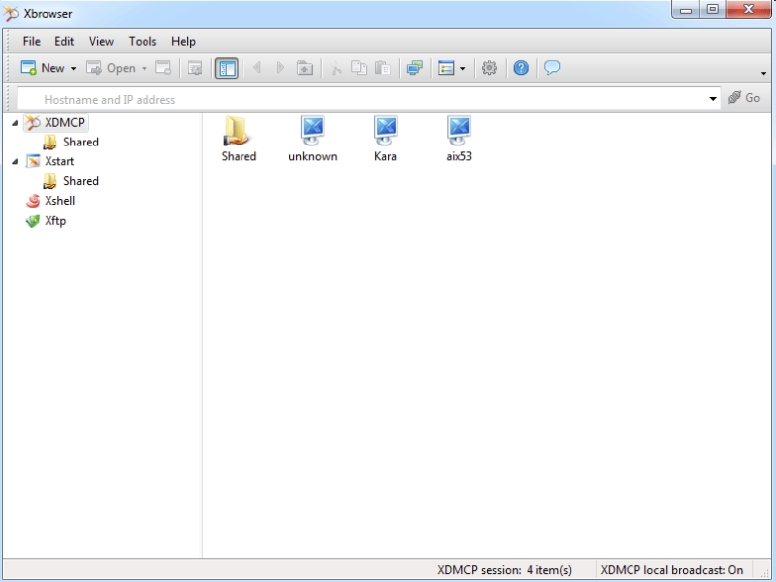Select Xshell in the tree

(50, 201)
